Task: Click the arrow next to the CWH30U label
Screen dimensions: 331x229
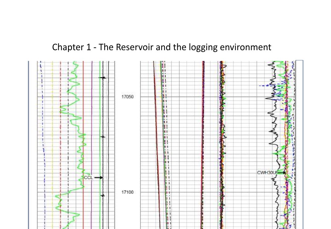Action: coord(282,172)
